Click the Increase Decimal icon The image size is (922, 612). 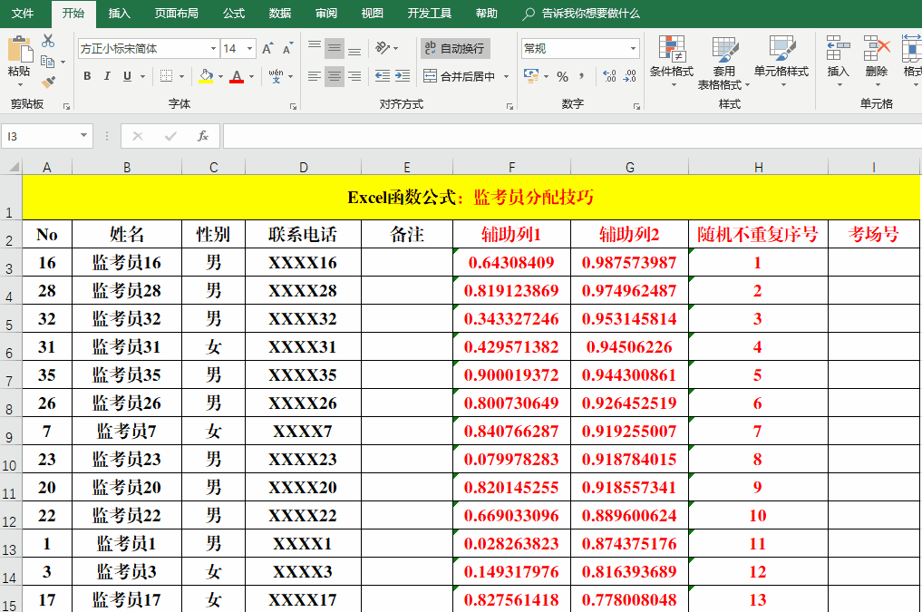click(x=608, y=77)
